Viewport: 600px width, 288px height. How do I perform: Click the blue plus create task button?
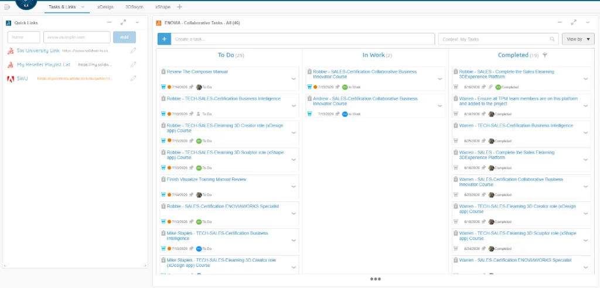coord(164,39)
